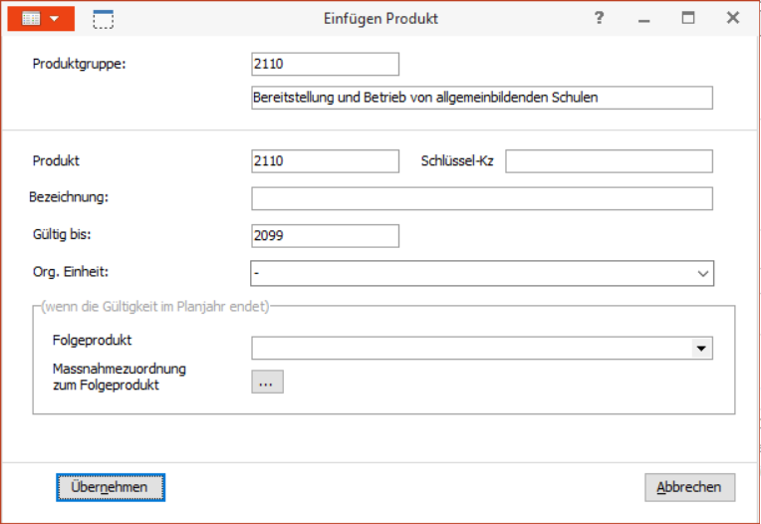The image size is (761, 524).
Task: Close the Einfügen Produkt dialog
Action: pos(733,18)
